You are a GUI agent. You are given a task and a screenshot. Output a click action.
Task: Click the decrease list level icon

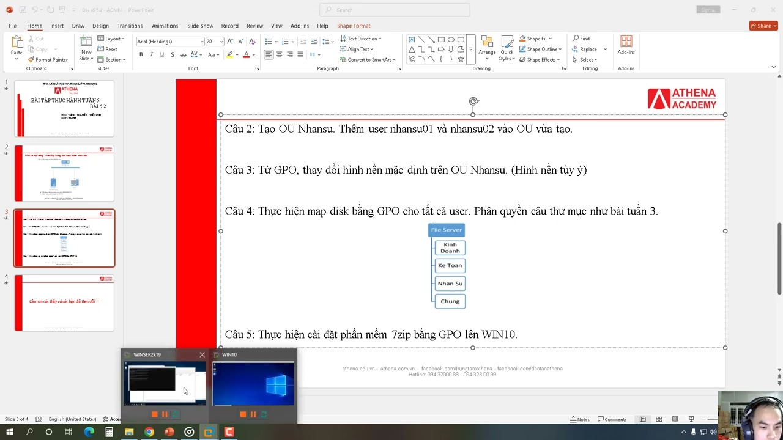coord(303,42)
